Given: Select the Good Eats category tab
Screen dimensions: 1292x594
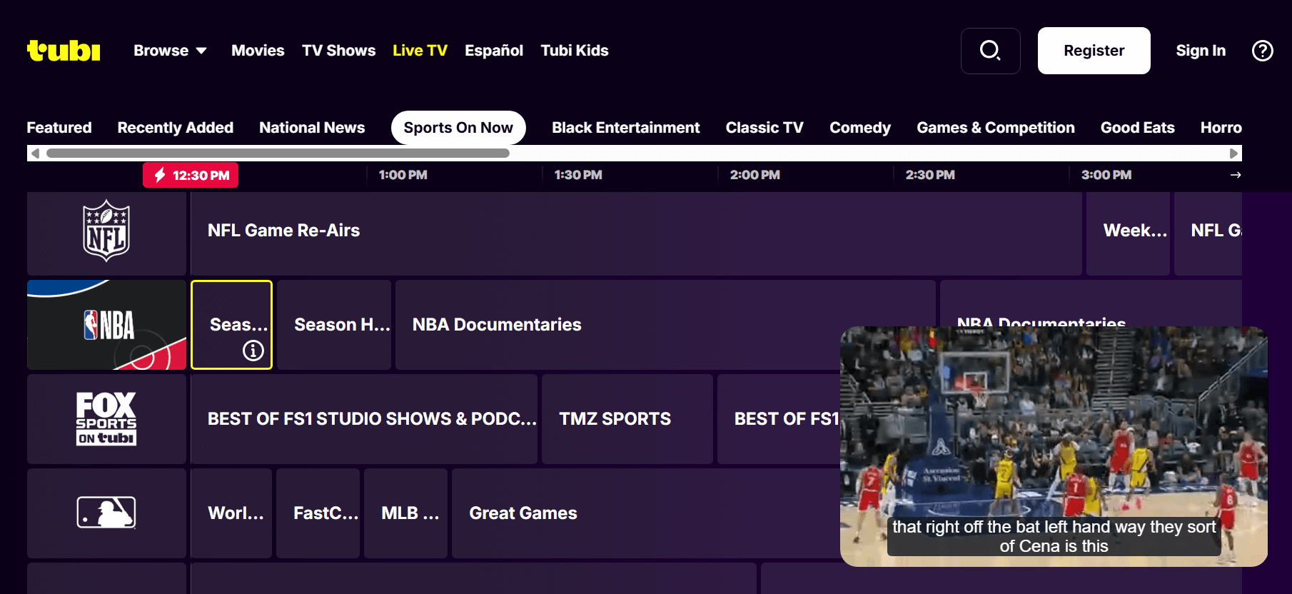Looking at the screenshot, I should (x=1138, y=128).
